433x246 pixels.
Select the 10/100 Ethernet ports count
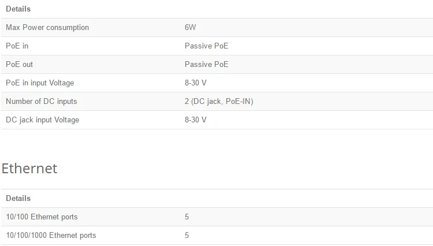pyautogui.click(x=187, y=217)
